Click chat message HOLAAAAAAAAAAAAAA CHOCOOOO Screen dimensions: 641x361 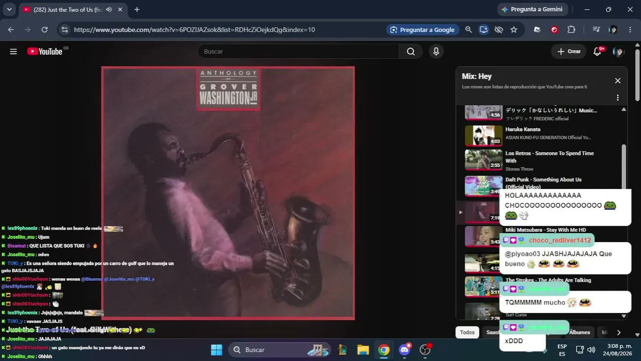[x=565, y=207]
